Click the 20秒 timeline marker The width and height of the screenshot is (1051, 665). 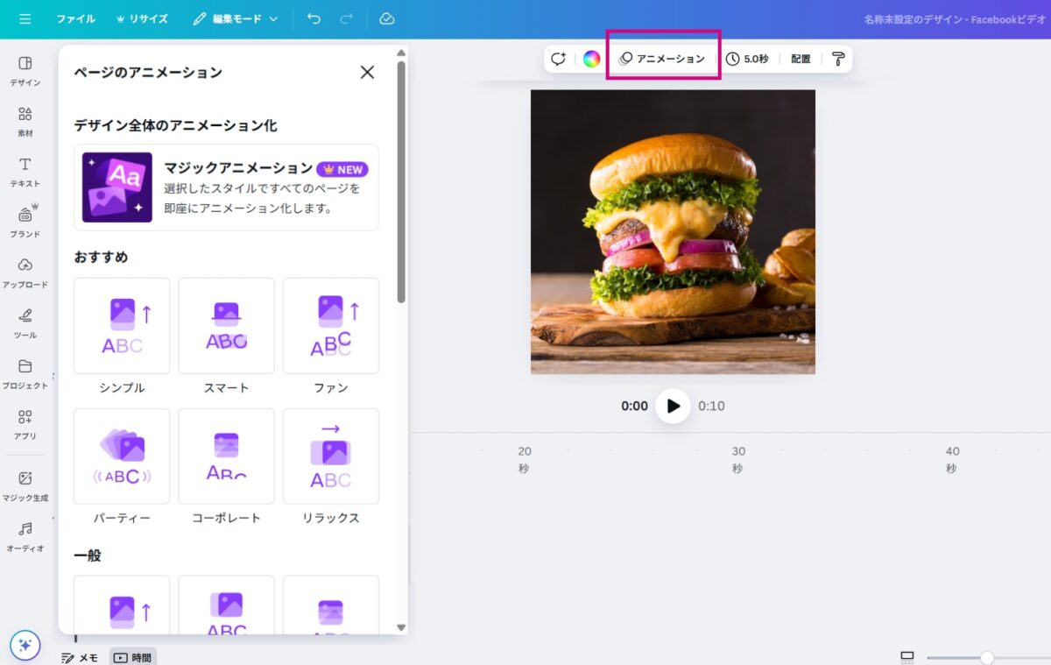(x=524, y=460)
